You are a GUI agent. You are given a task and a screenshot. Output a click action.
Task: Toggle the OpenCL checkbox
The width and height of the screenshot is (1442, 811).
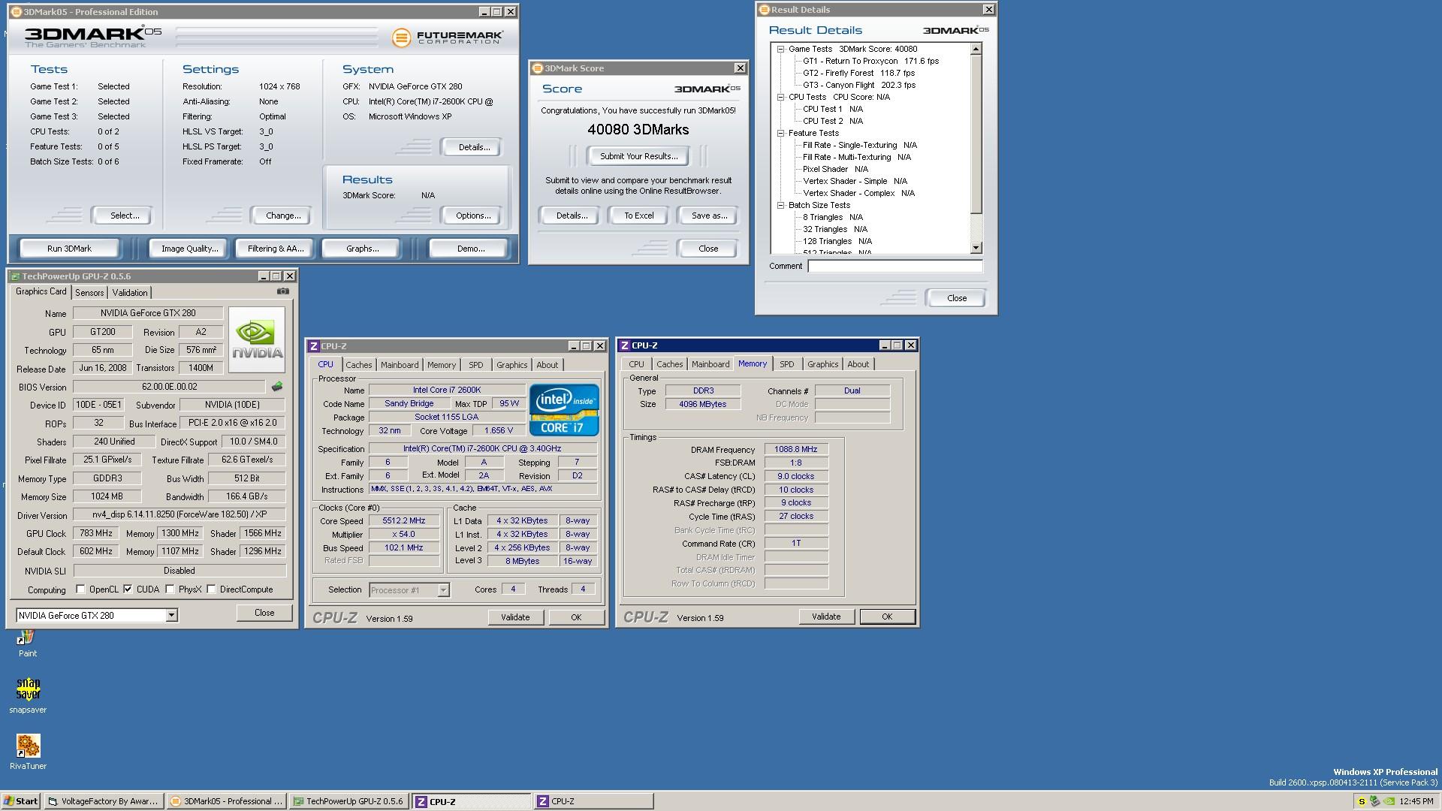point(81,589)
